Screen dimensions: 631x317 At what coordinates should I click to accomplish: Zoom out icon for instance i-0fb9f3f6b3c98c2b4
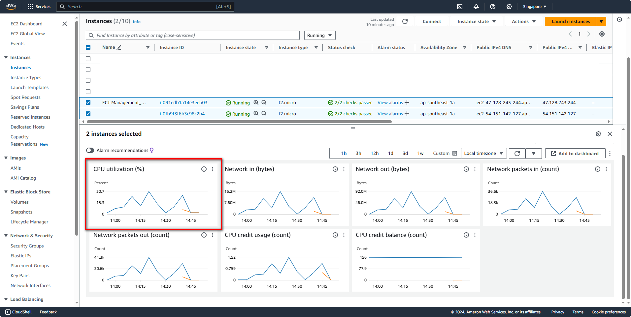click(264, 113)
